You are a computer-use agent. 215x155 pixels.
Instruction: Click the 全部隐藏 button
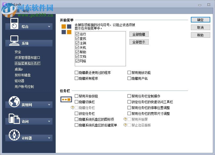pyautogui.click(x=139, y=34)
